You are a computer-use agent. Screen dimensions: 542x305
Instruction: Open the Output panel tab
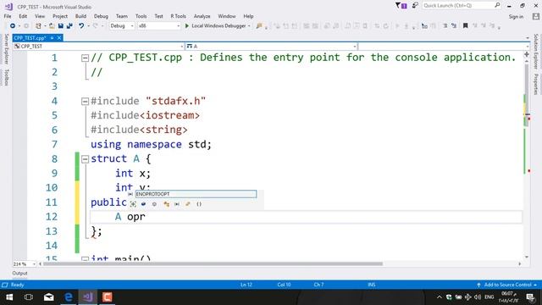point(19,273)
